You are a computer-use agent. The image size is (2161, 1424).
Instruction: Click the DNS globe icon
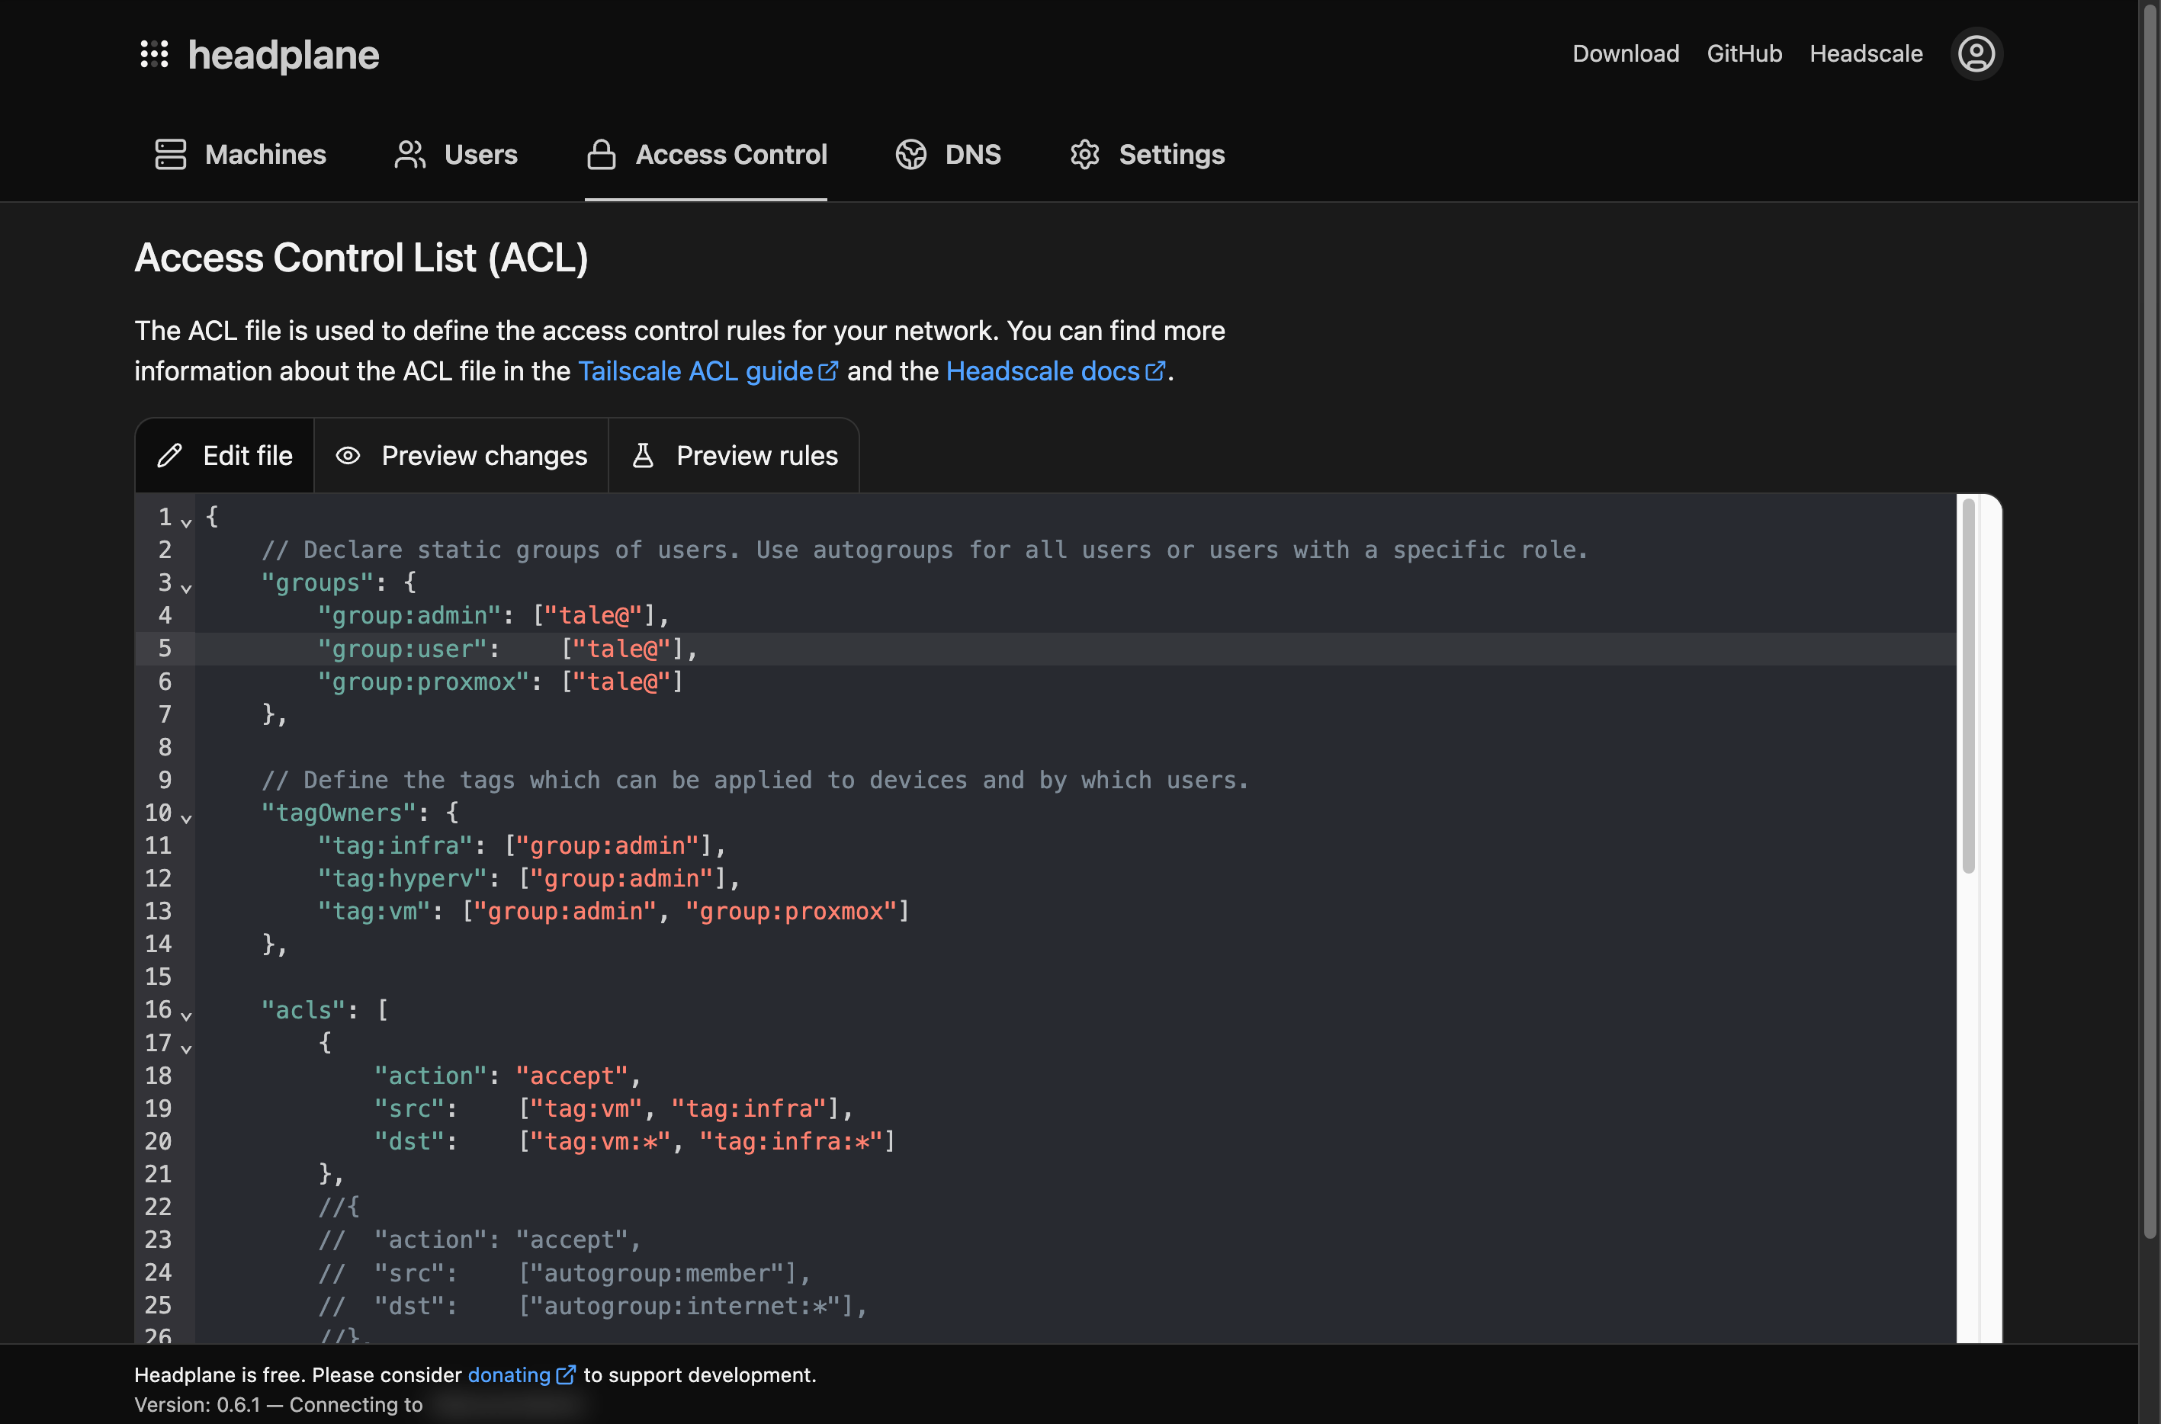911,155
